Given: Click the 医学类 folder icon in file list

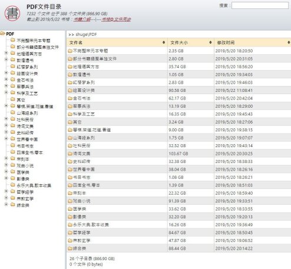Looking at the screenshot, I should pyautogui.click(x=70, y=209).
